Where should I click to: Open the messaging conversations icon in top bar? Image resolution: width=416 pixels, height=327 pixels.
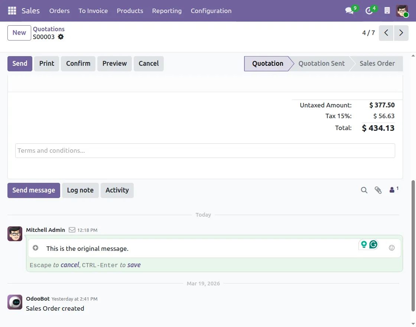click(348, 10)
